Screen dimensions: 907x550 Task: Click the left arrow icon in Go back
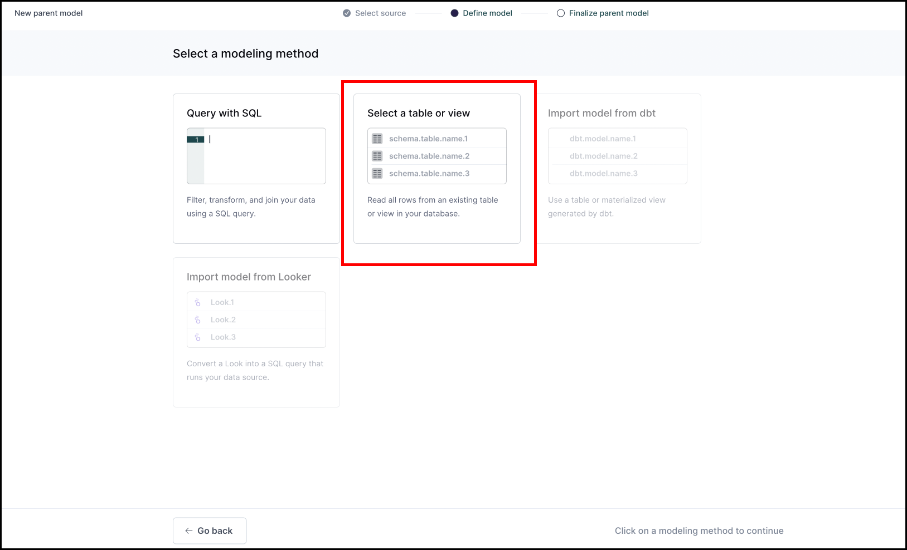coord(189,531)
